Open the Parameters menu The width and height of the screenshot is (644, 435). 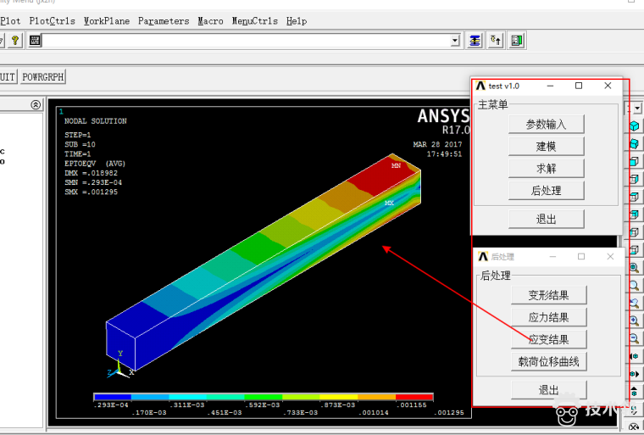click(164, 21)
